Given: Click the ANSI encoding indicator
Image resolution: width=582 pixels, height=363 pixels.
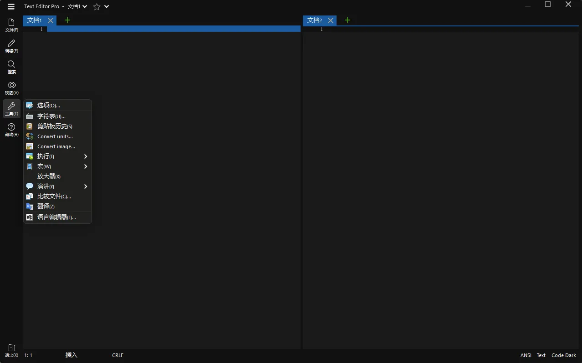Looking at the screenshot, I should (x=526, y=355).
